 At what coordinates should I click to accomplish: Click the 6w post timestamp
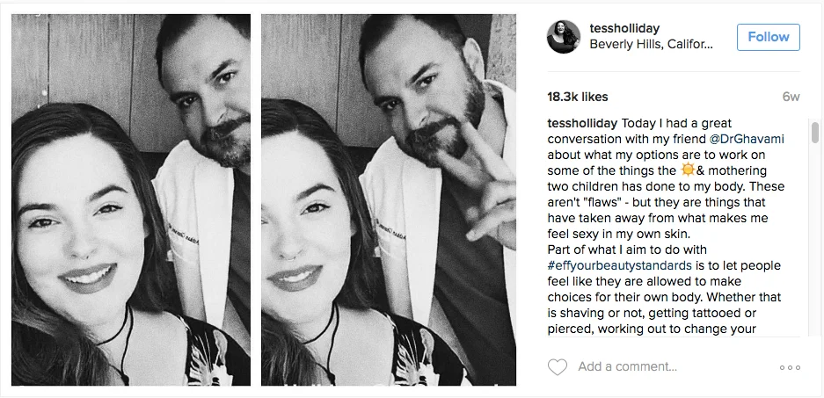(791, 97)
